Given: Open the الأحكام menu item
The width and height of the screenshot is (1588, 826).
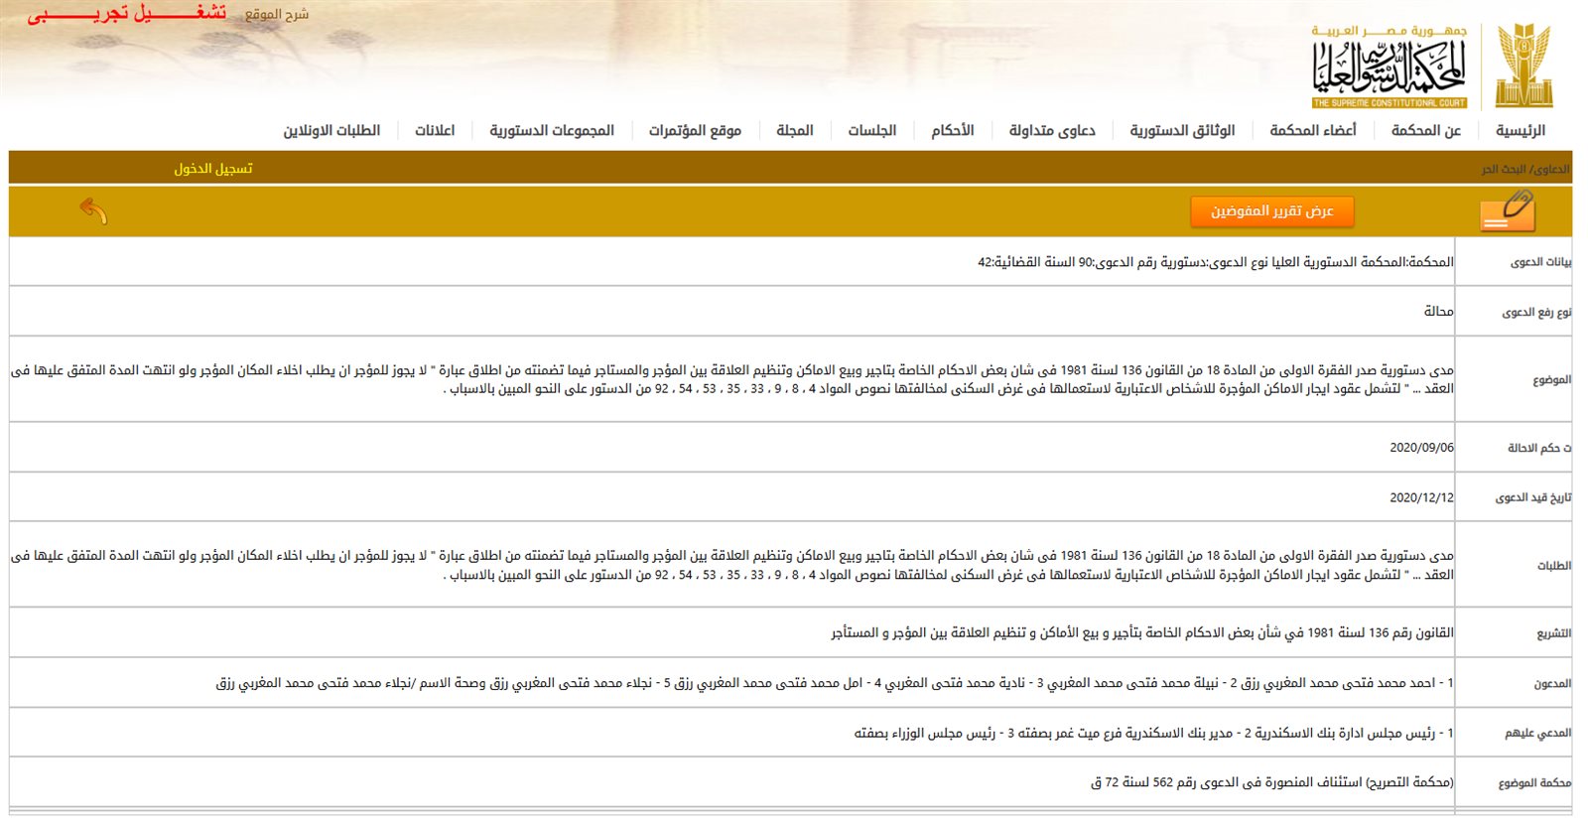Looking at the screenshot, I should coord(952,131).
